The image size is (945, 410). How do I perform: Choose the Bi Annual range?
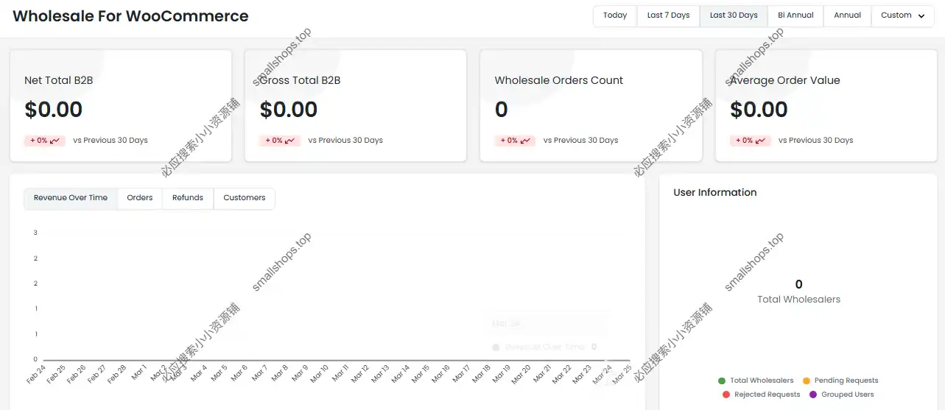coord(795,15)
